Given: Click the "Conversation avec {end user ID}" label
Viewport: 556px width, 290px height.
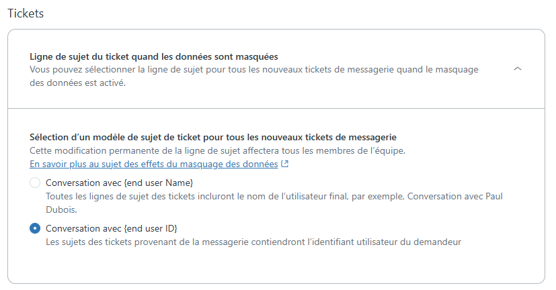Looking at the screenshot, I should pos(112,228).
